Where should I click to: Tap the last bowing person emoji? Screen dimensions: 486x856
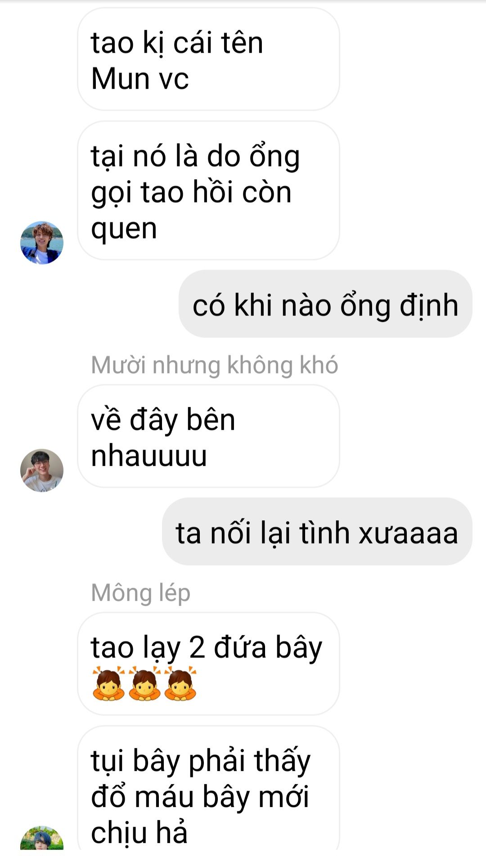point(180,684)
